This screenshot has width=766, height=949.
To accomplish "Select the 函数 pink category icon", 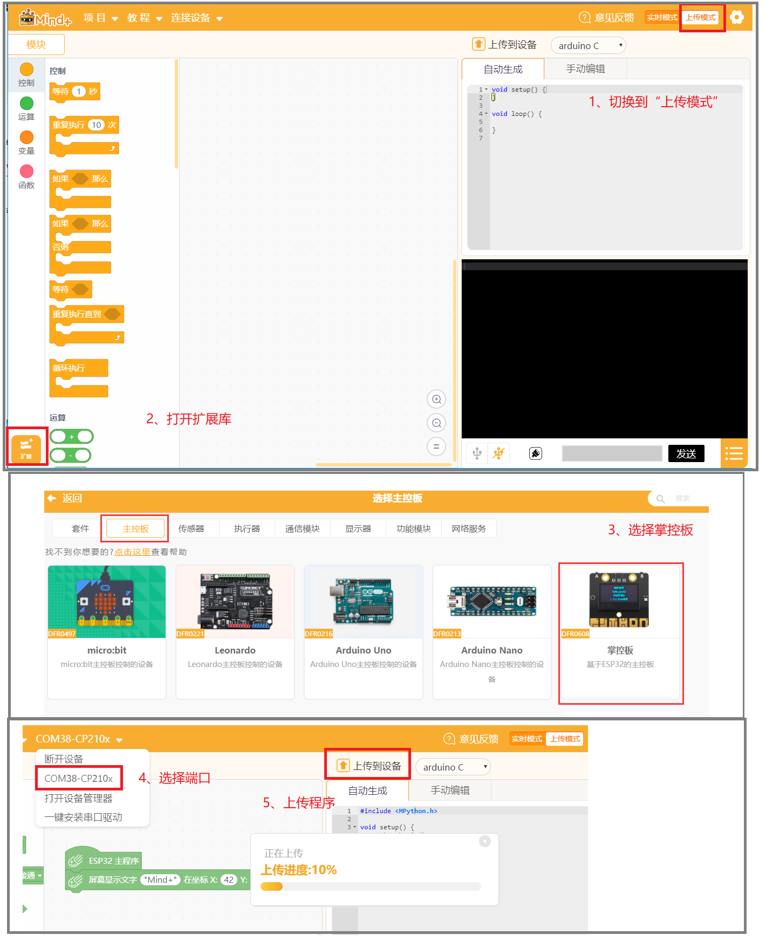I will [x=26, y=171].
